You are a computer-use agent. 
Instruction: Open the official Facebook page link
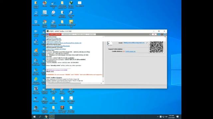[58, 46]
